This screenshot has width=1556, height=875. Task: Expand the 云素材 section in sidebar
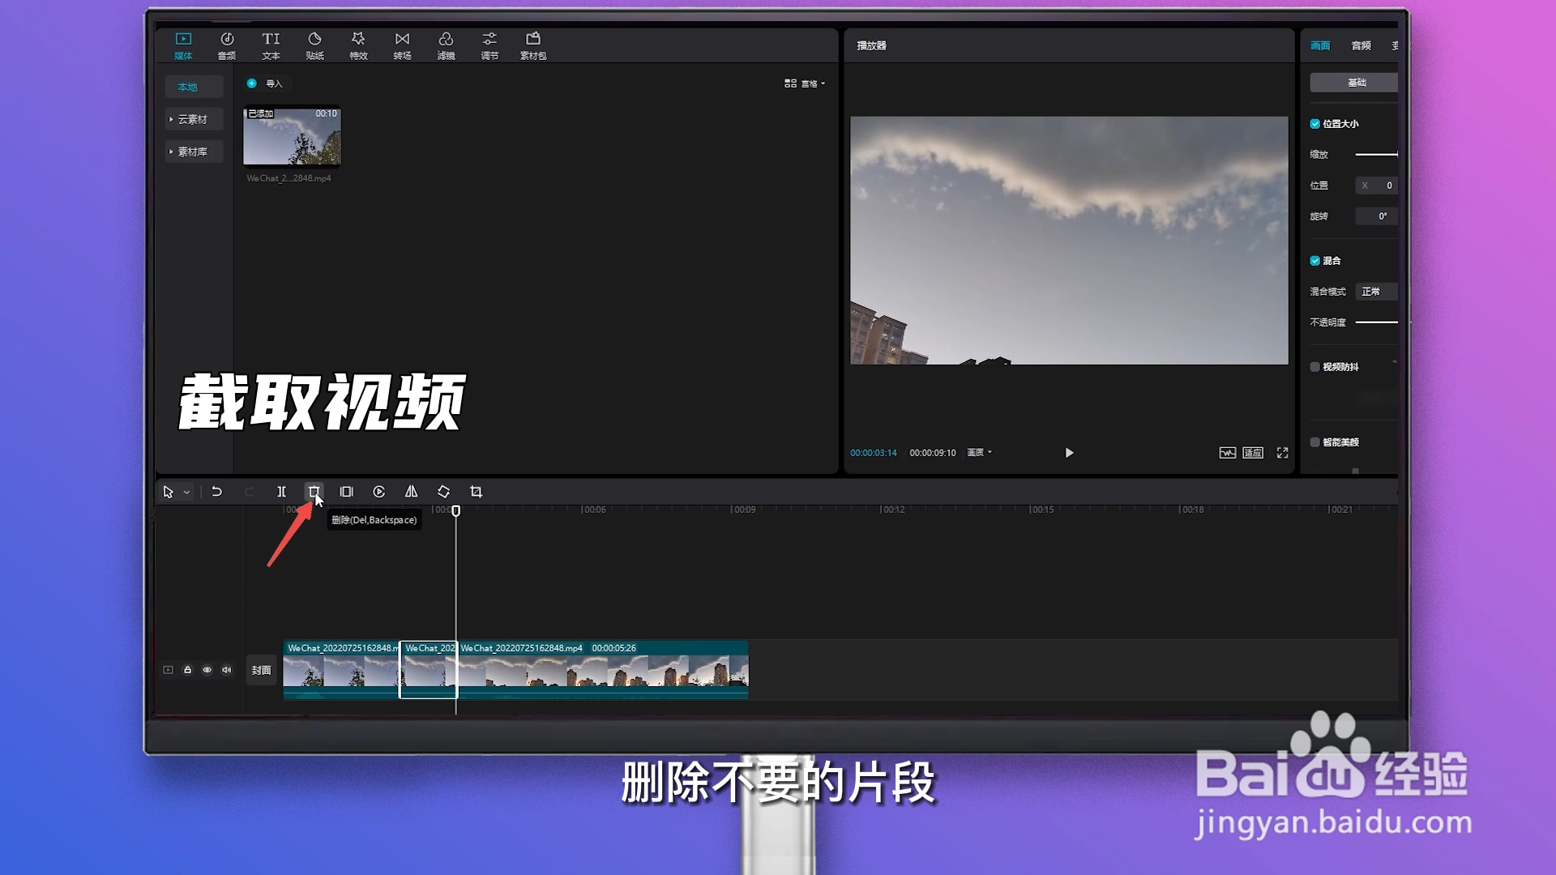pos(193,119)
